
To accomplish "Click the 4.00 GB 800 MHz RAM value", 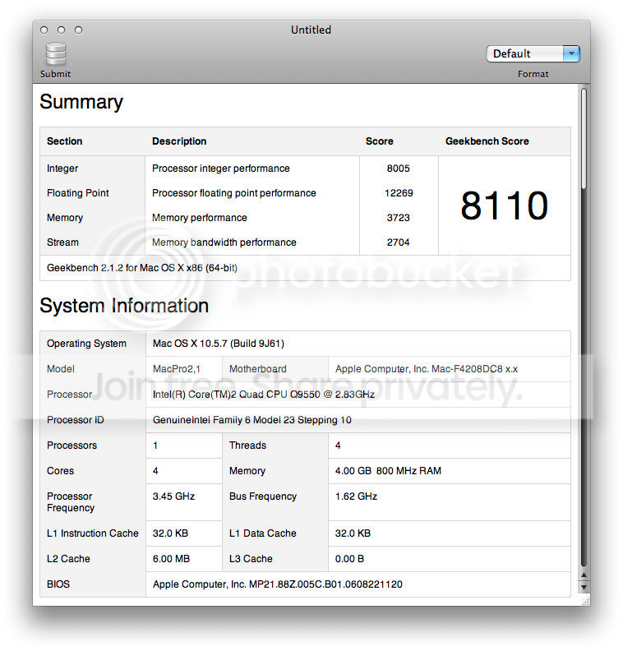I will click(388, 471).
